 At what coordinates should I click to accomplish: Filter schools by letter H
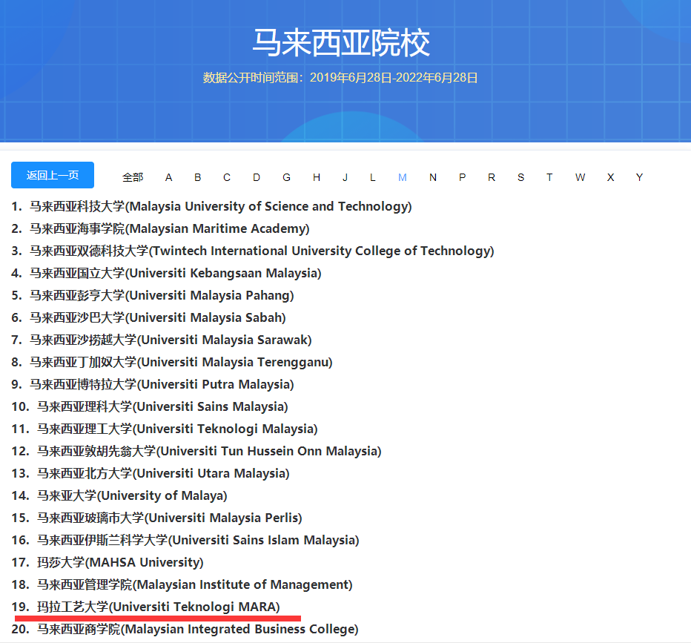pyautogui.click(x=317, y=177)
